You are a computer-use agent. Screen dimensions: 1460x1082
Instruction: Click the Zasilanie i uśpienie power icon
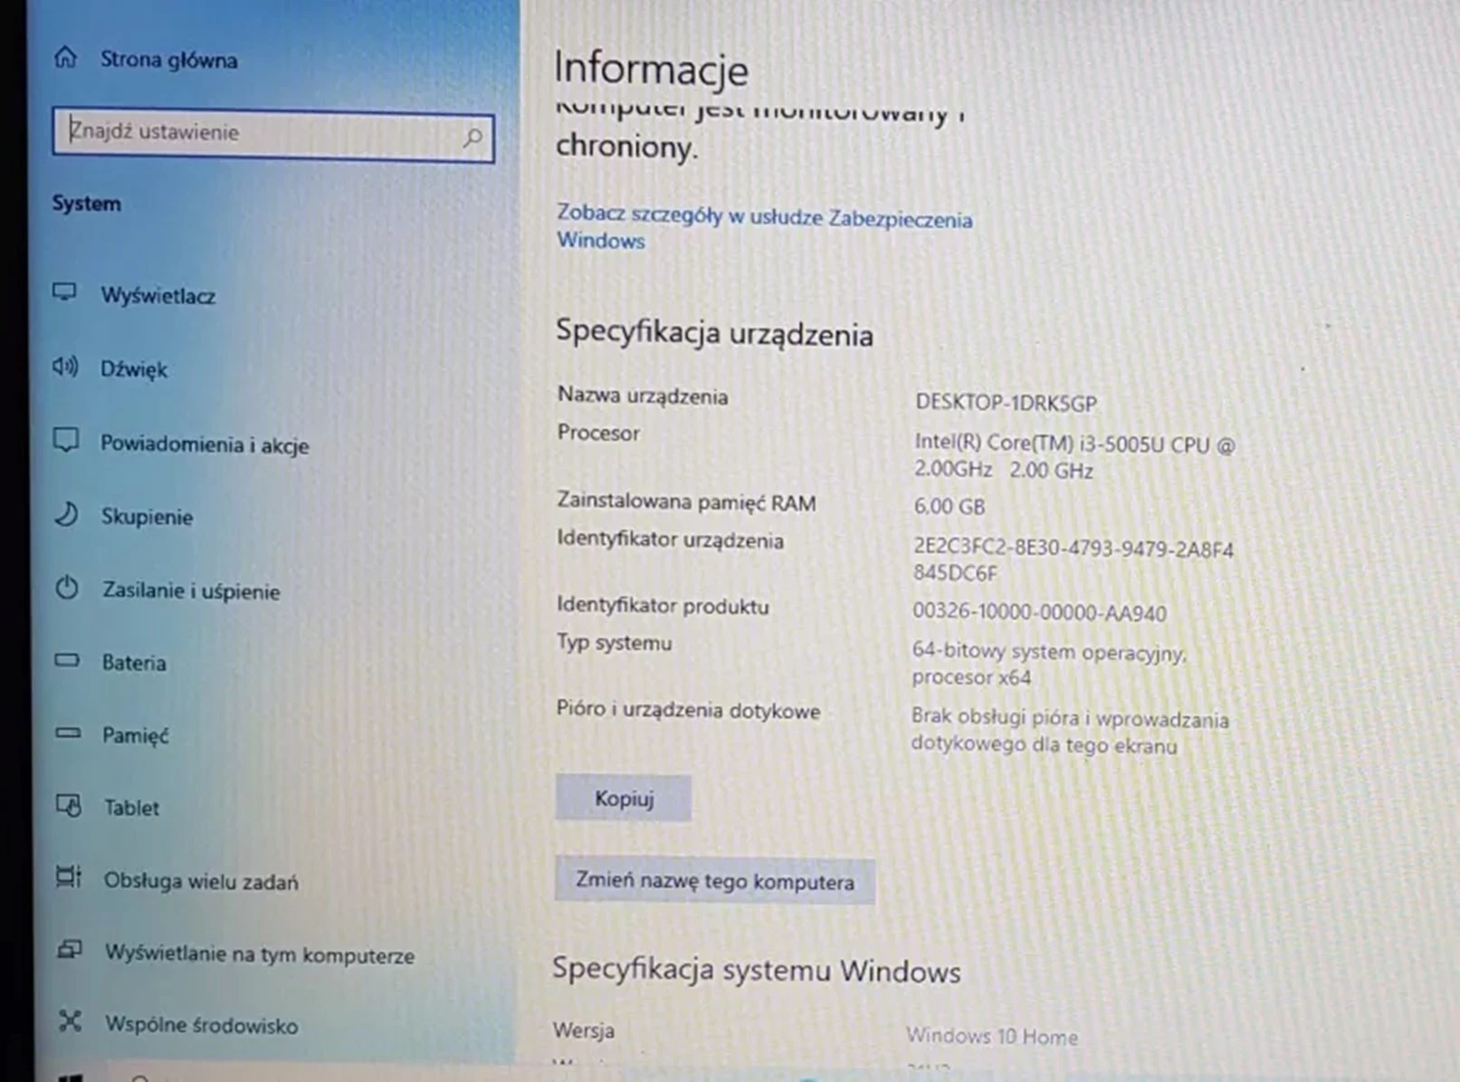click(x=67, y=589)
